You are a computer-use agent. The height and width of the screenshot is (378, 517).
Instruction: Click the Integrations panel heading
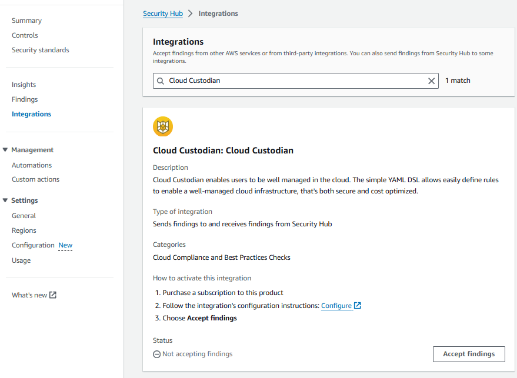point(178,42)
